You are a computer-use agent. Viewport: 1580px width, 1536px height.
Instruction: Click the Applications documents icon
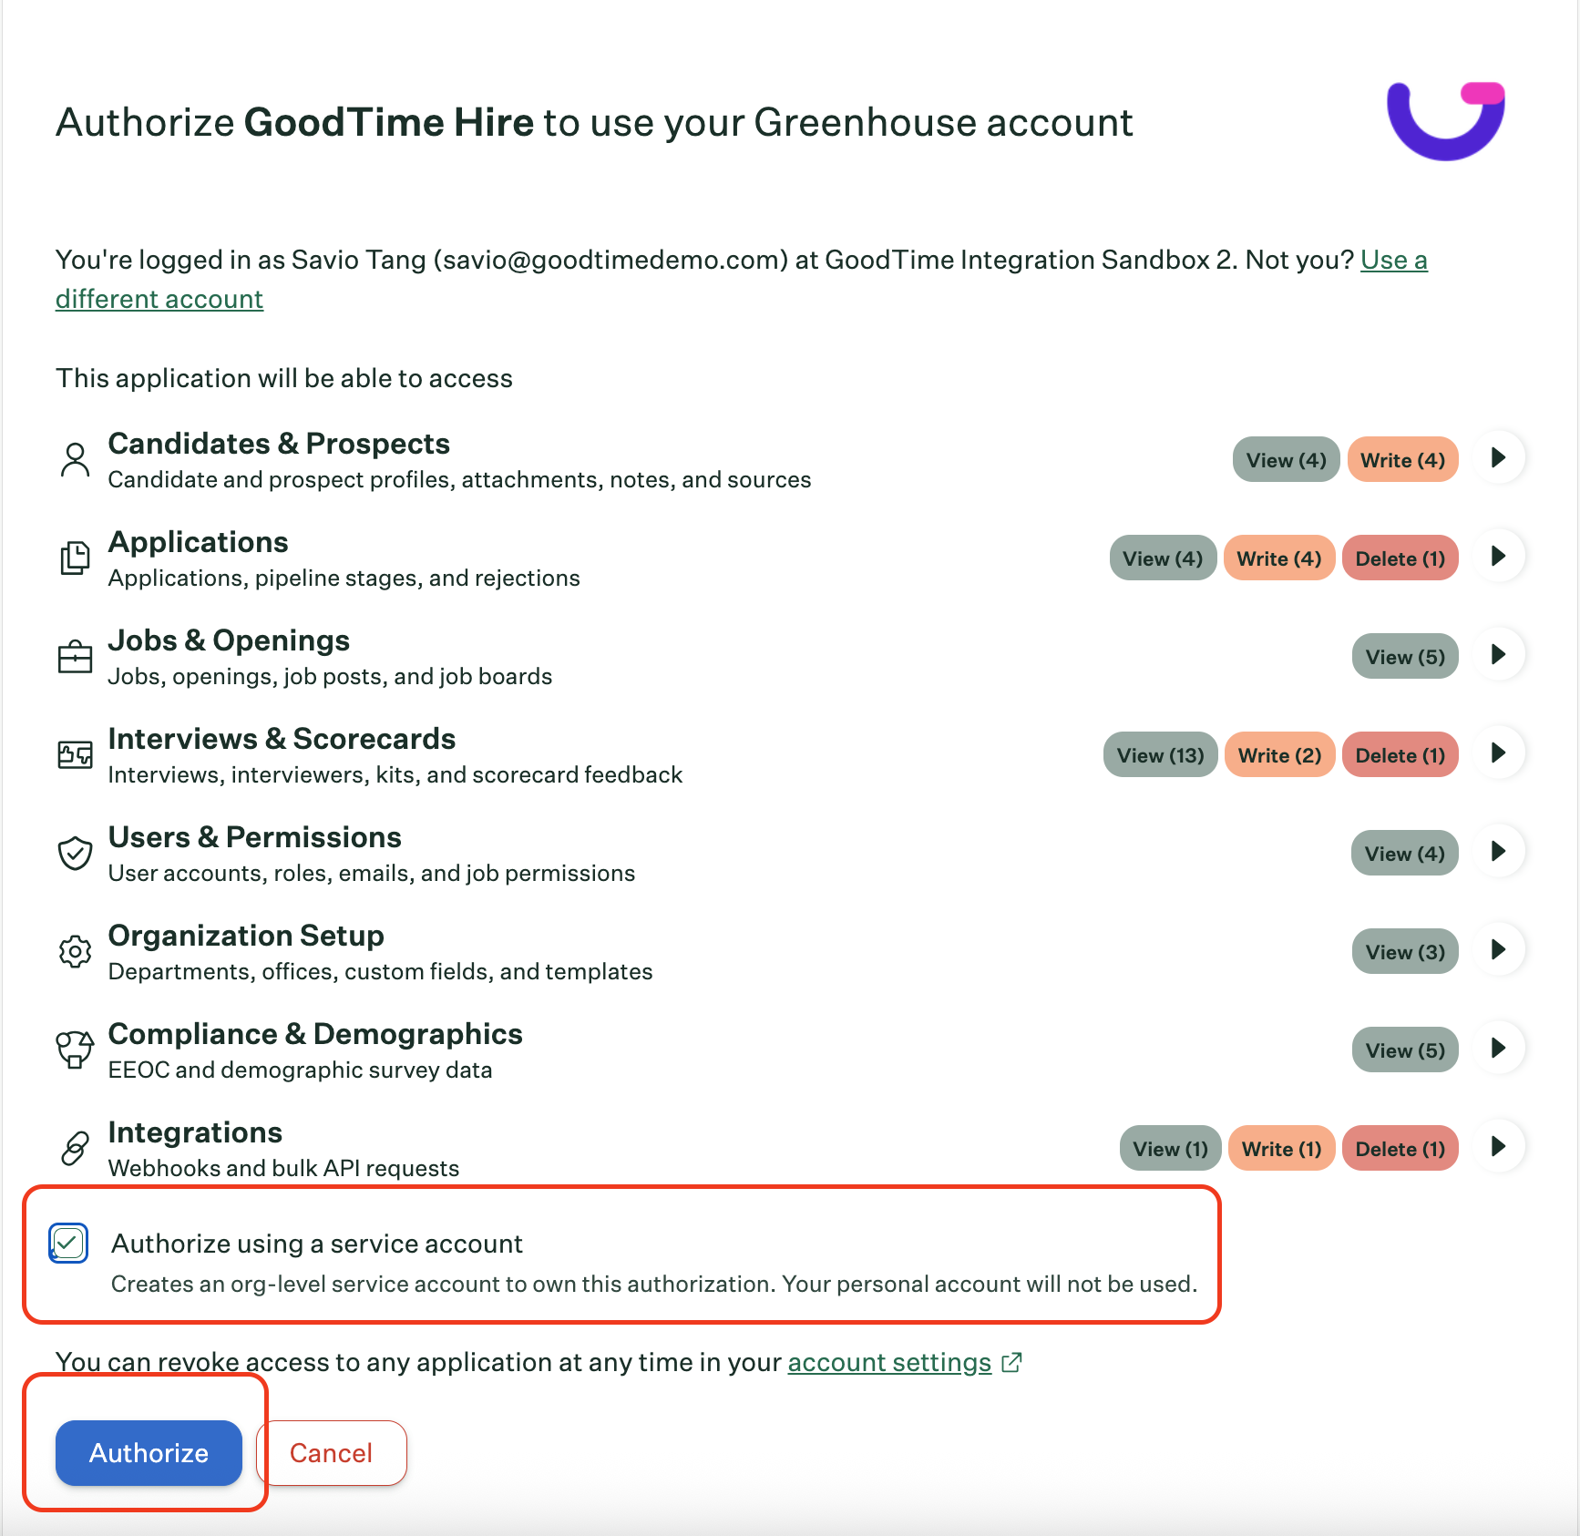coord(76,558)
